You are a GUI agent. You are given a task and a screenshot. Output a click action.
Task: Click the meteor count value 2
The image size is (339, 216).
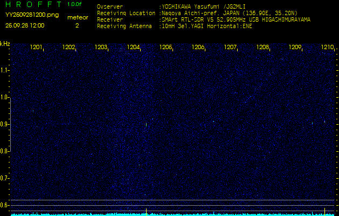pos(77,25)
